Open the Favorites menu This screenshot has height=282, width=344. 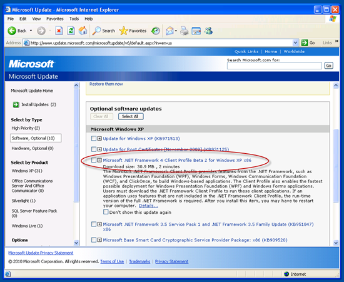55,19
